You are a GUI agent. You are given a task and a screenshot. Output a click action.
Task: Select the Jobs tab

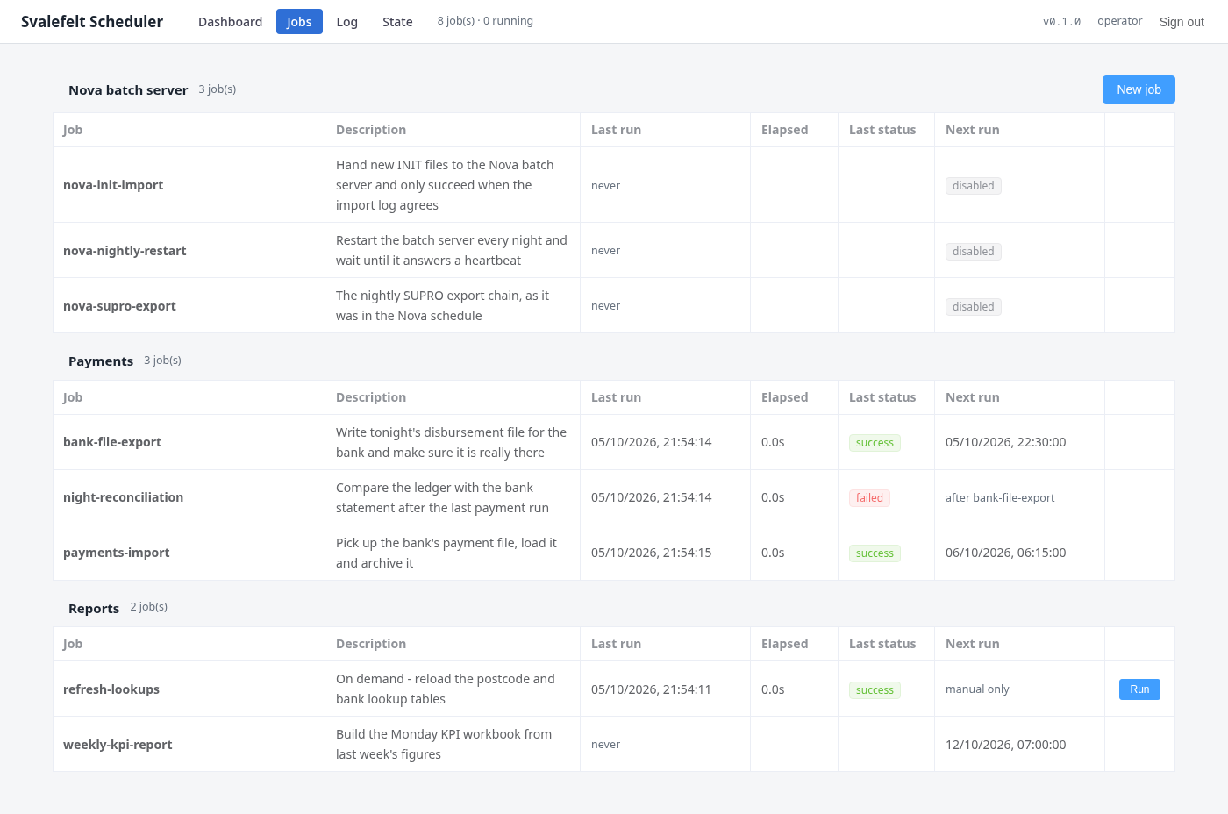click(299, 22)
